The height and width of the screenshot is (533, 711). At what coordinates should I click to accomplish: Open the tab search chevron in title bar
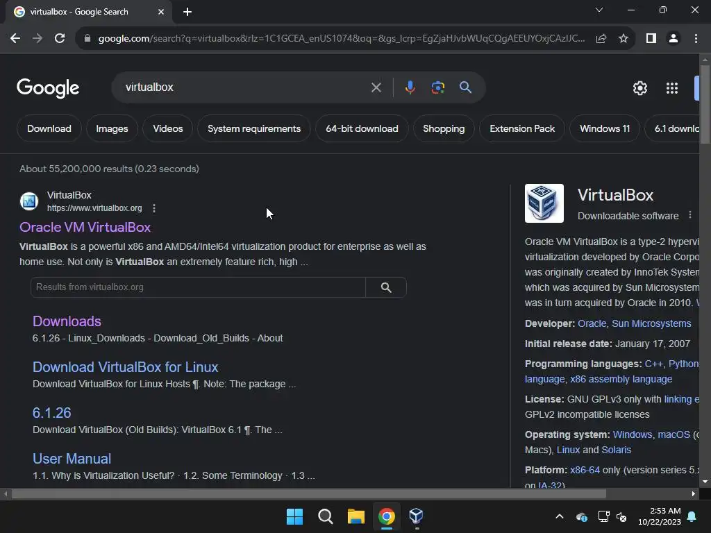click(599, 10)
